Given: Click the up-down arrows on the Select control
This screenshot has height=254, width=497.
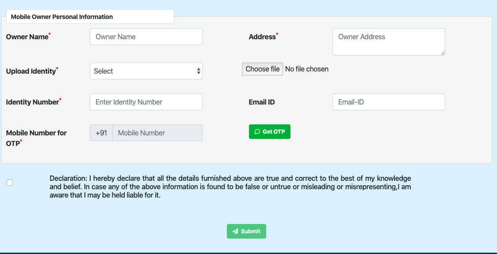Looking at the screenshot, I should pos(198,71).
